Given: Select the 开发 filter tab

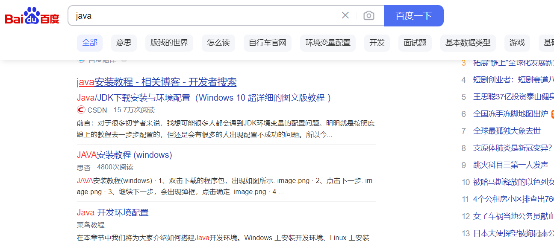Looking at the screenshot, I should 377,43.
